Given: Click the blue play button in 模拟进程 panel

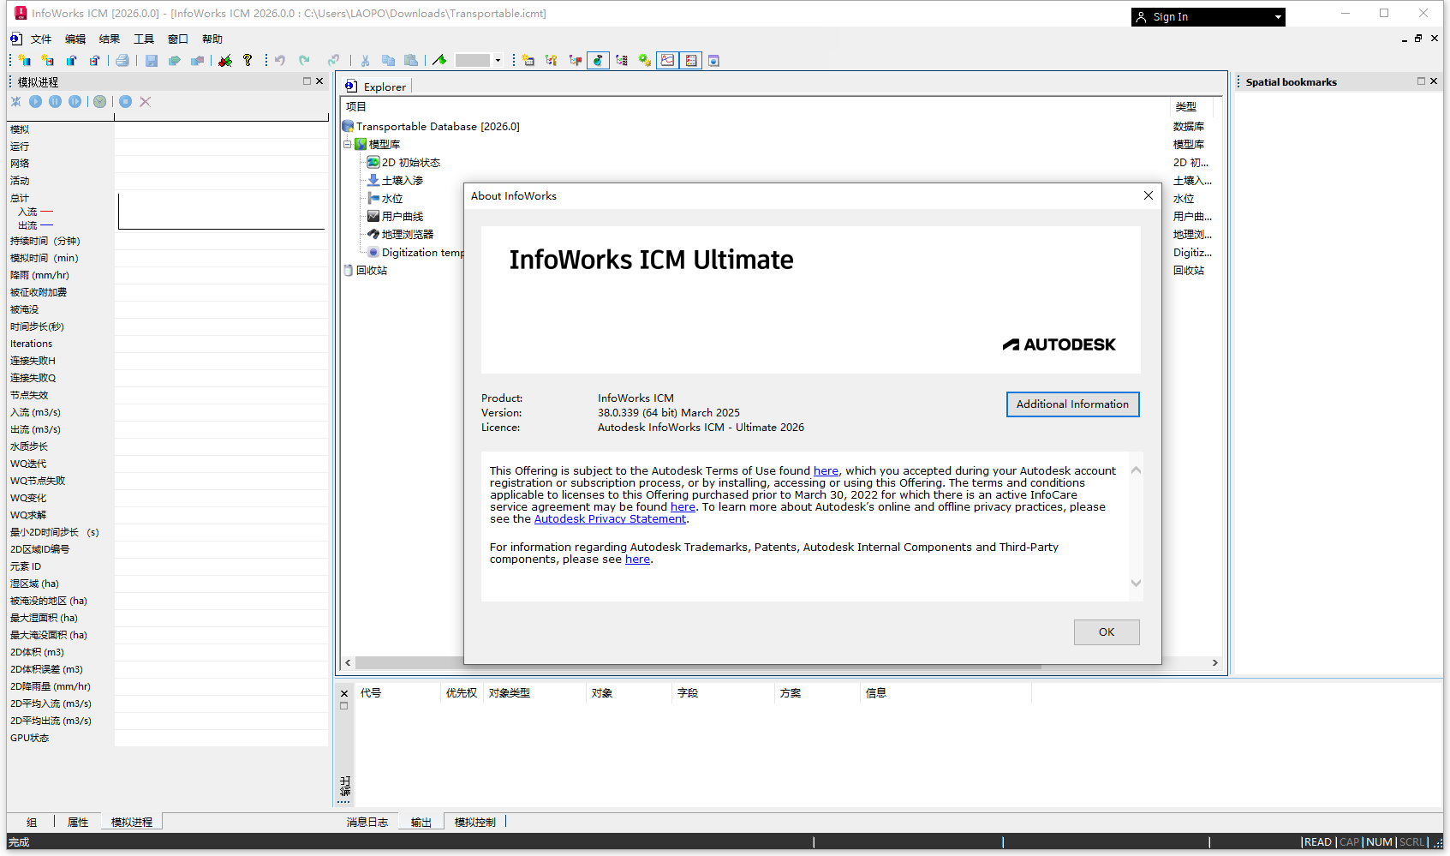Looking at the screenshot, I should (35, 101).
